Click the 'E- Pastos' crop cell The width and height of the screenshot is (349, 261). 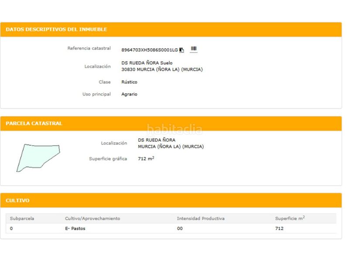[x=75, y=228]
